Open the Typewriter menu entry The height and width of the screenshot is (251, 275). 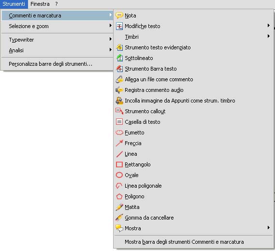point(58,40)
